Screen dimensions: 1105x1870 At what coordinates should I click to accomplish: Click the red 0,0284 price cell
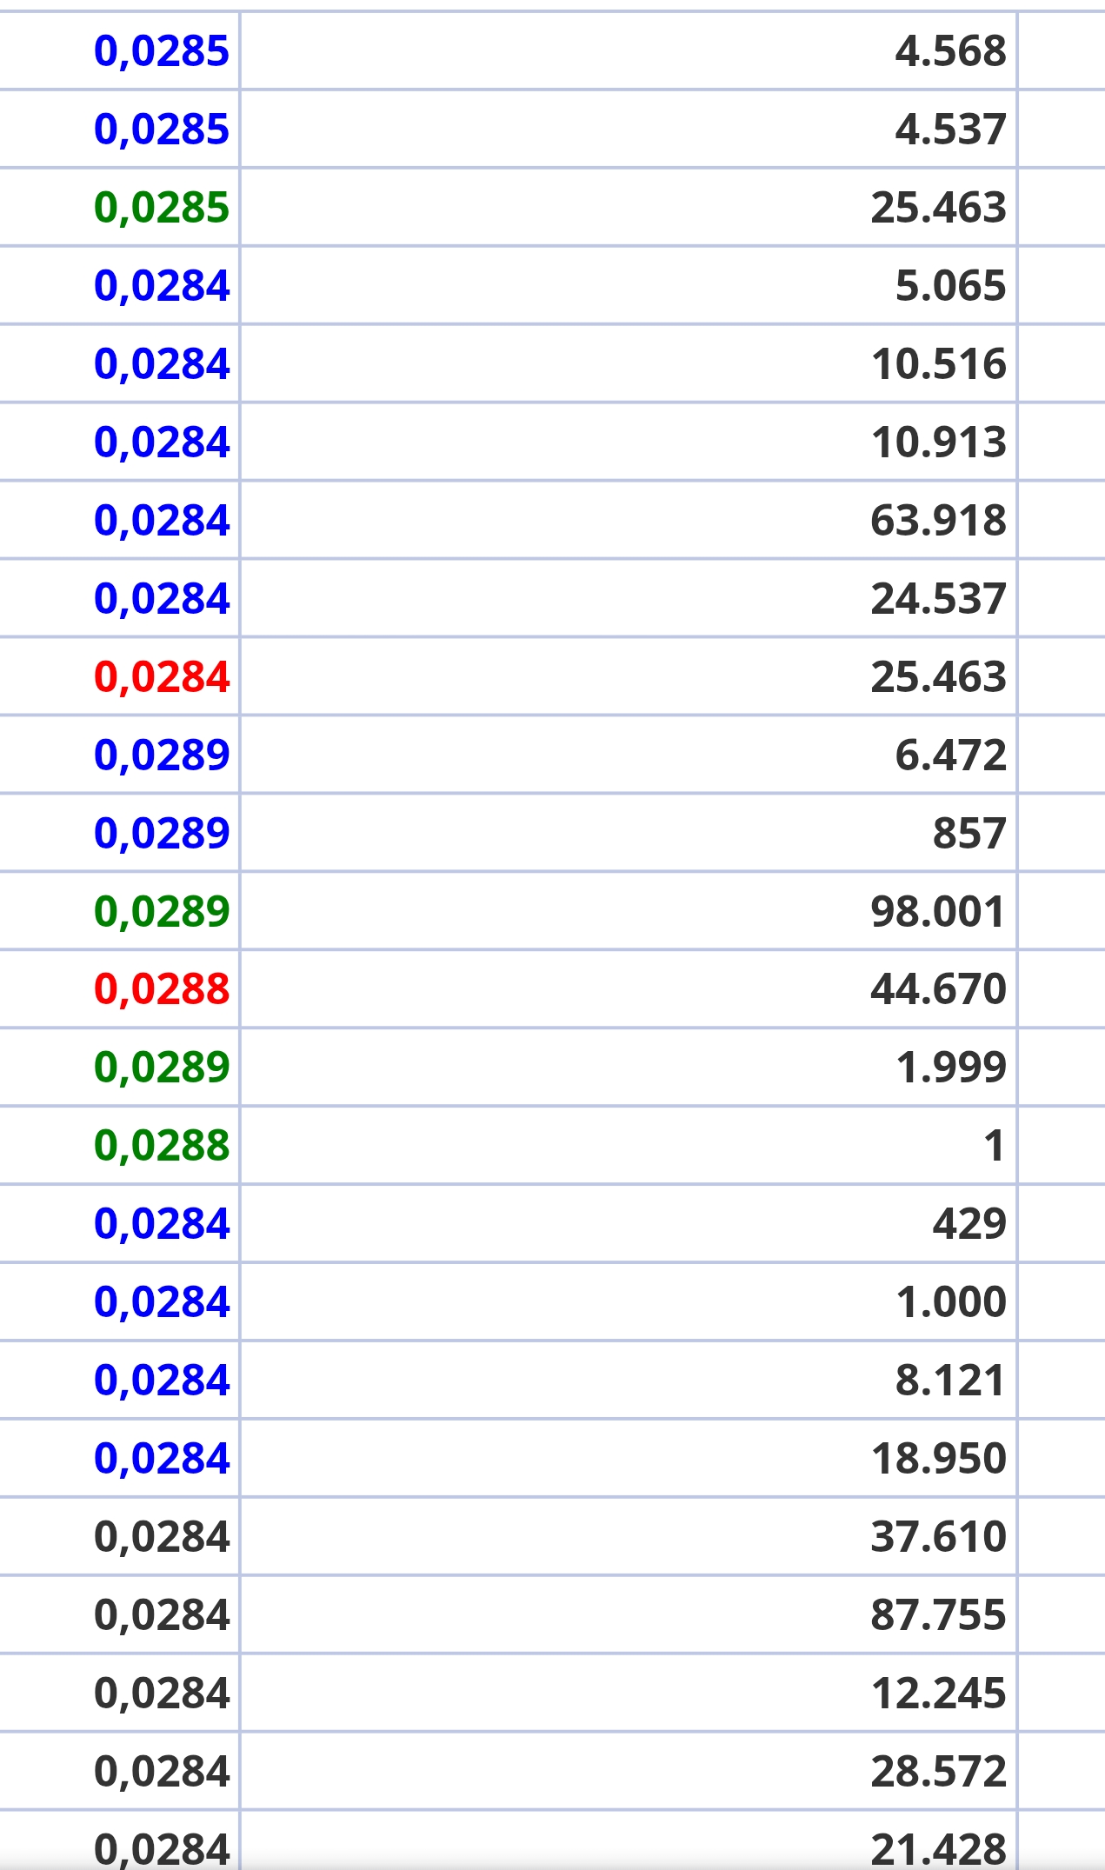(119, 676)
